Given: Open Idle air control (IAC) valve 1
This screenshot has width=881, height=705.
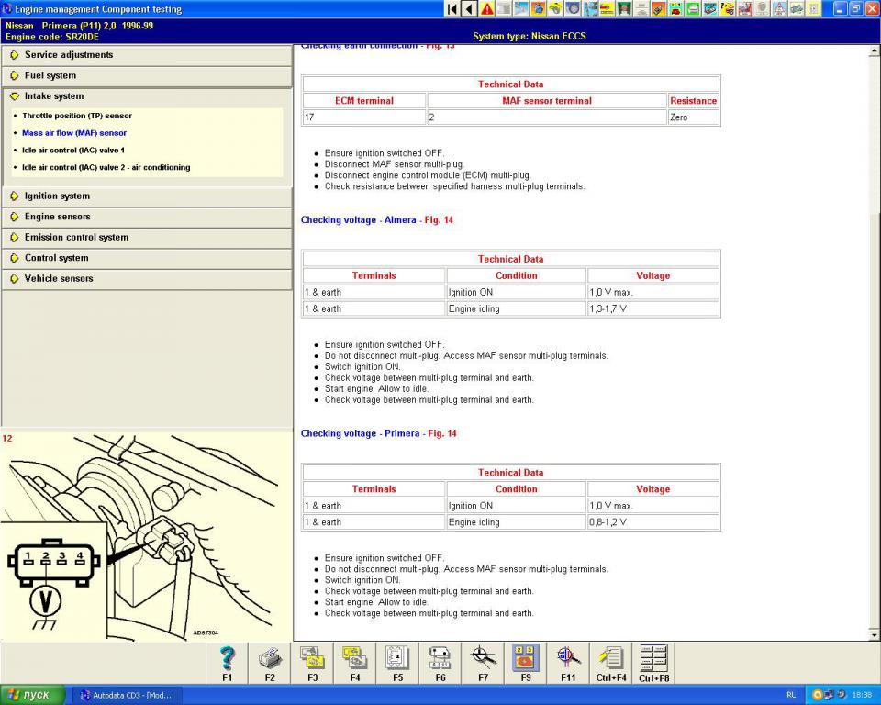Looking at the screenshot, I should [73, 151].
